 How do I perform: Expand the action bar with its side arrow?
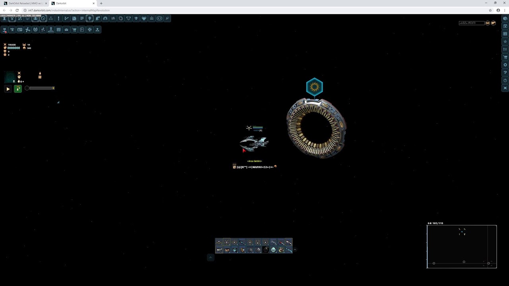coord(295,250)
